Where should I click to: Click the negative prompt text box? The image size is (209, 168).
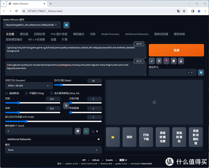(x=76, y=69)
